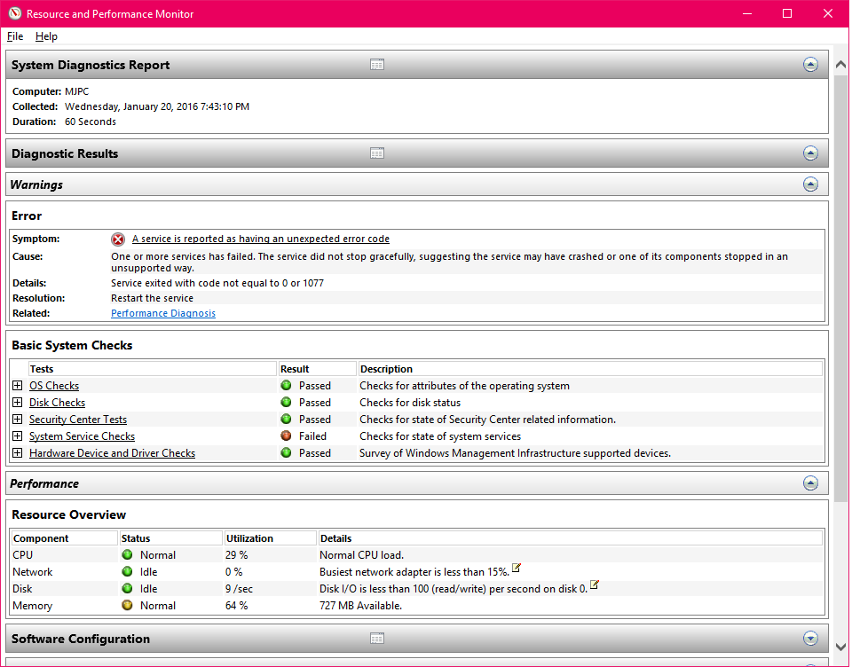Click the Description column header
Viewport: 852px width, 667px height.
(x=591, y=369)
